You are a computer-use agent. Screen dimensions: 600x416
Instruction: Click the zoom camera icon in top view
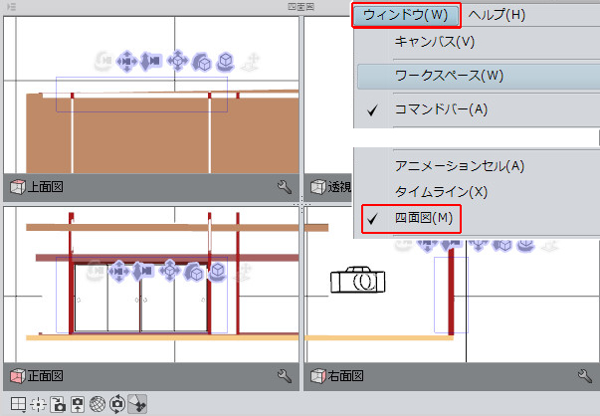tap(150, 62)
